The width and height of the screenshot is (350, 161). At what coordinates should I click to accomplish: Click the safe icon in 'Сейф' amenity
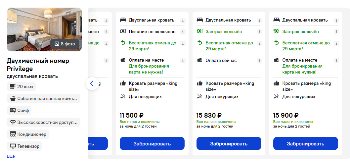[13, 110]
